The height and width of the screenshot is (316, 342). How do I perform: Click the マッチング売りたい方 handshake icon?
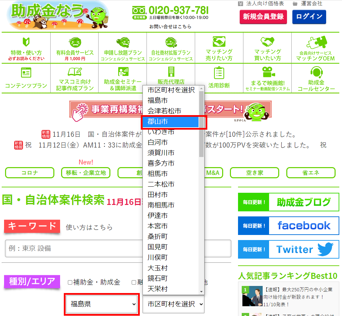[x=219, y=42]
